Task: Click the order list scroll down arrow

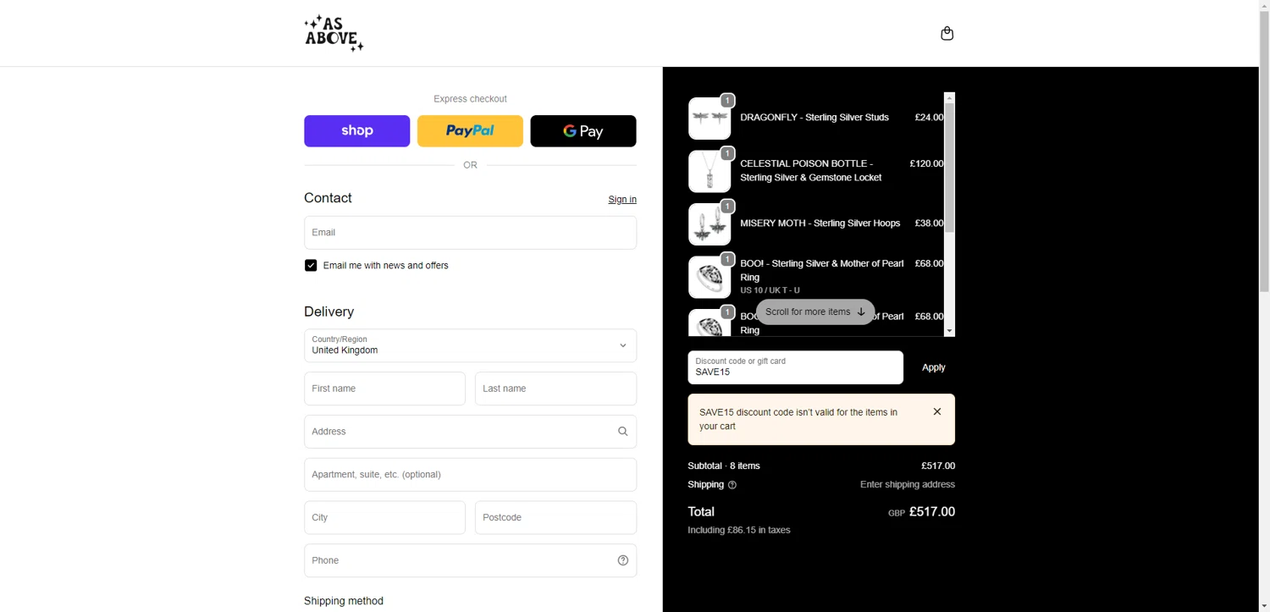Action: tap(950, 331)
